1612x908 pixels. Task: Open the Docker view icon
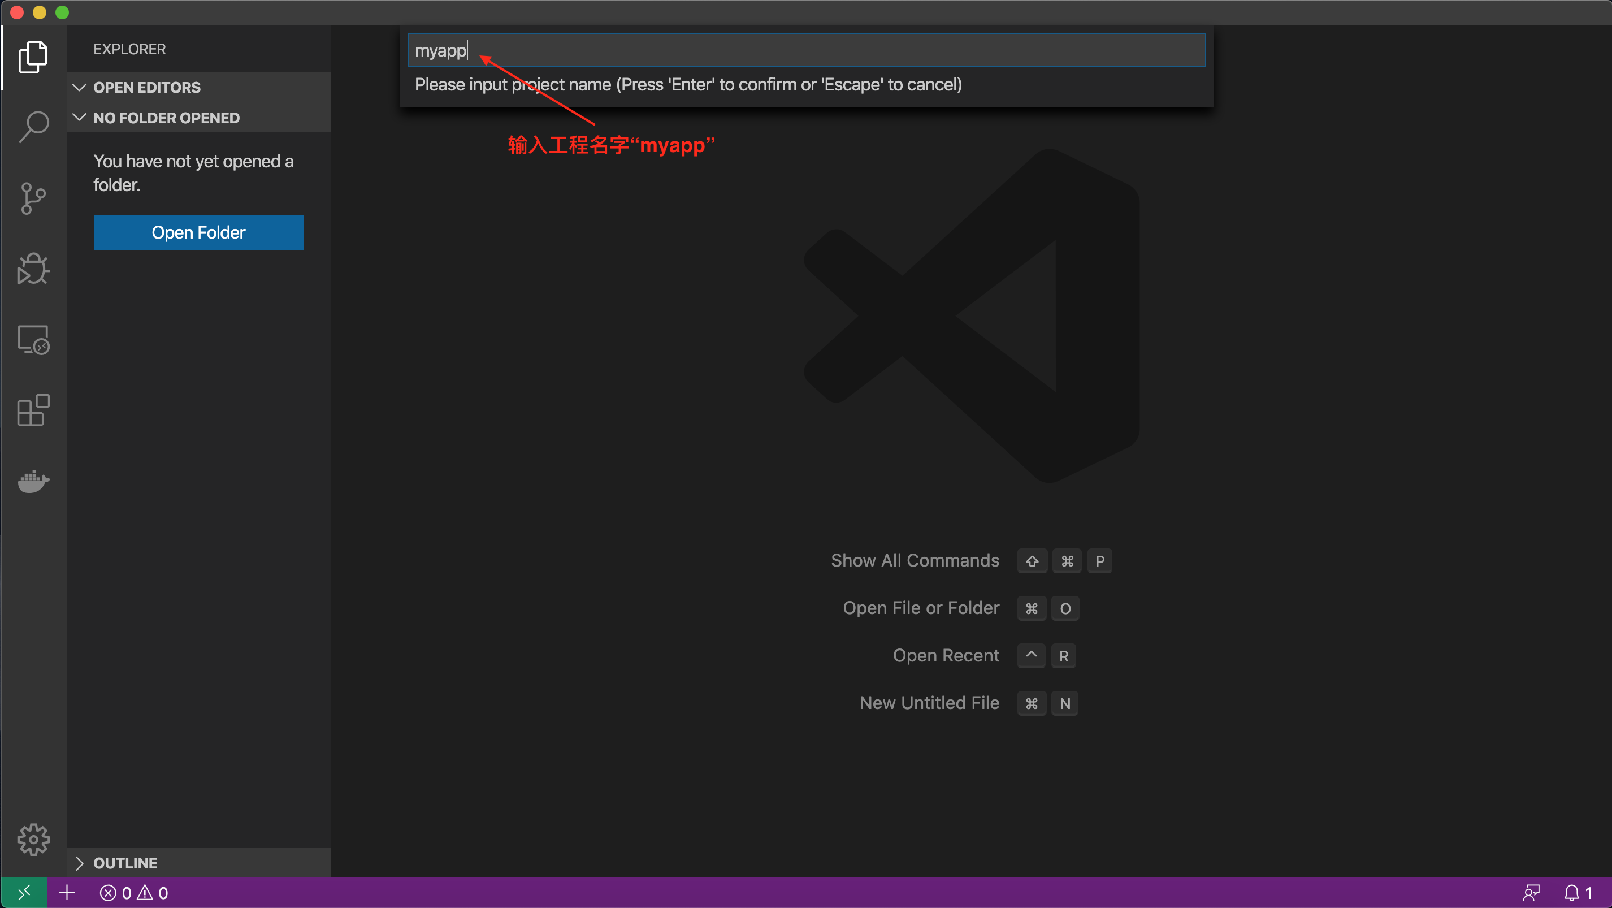click(x=33, y=481)
